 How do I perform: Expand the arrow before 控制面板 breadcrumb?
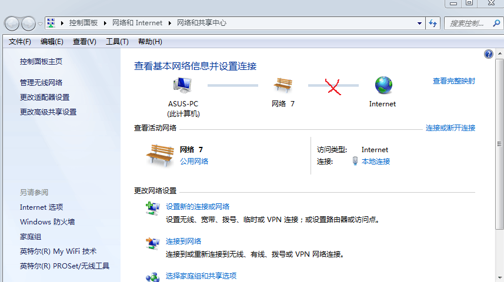[62, 23]
